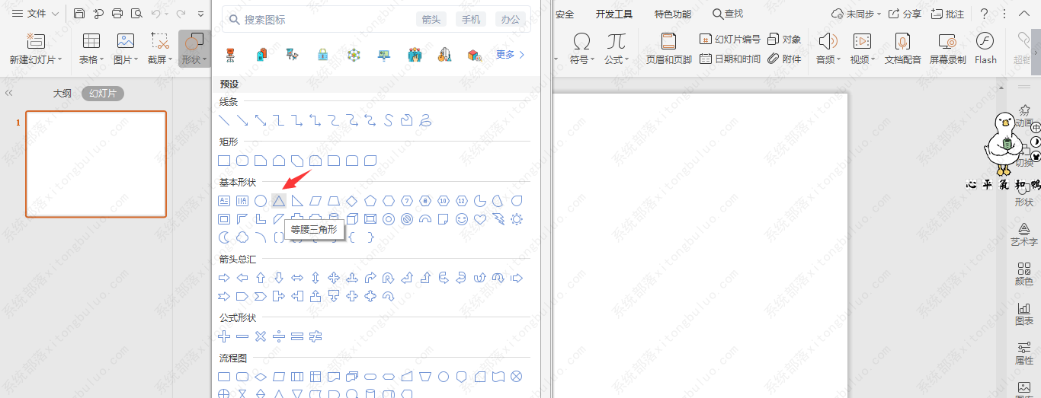Open the Flash insert tool
This screenshot has width=1041, height=398.
pos(985,48)
